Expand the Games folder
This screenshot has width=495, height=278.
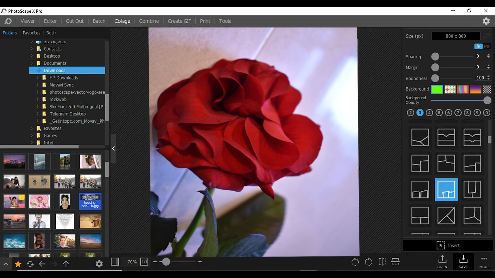tap(32, 136)
